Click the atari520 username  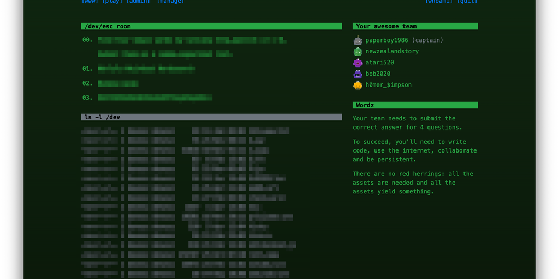(x=379, y=63)
